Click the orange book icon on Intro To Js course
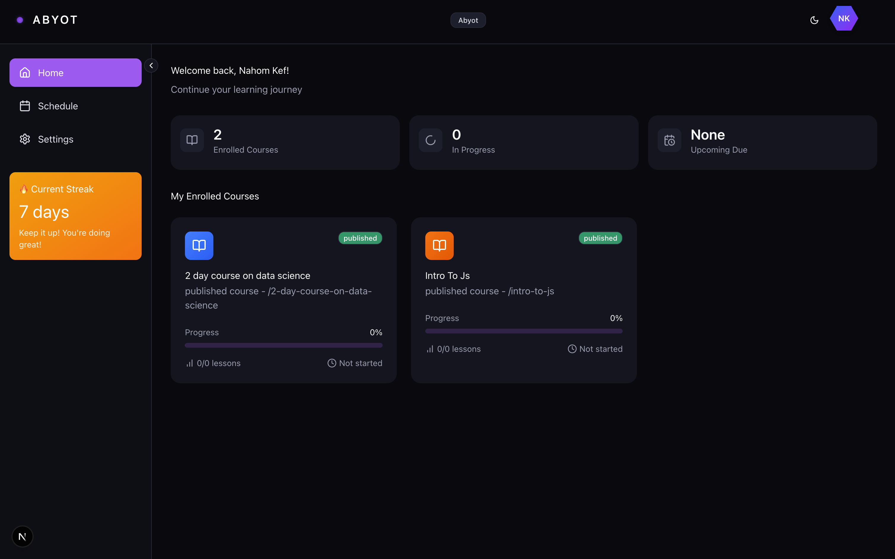The height and width of the screenshot is (559, 895). pyautogui.click(x=439, y=245)
